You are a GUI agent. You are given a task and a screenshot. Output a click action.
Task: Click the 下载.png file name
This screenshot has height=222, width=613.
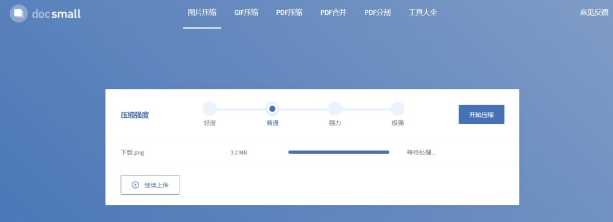coord(132,152)
